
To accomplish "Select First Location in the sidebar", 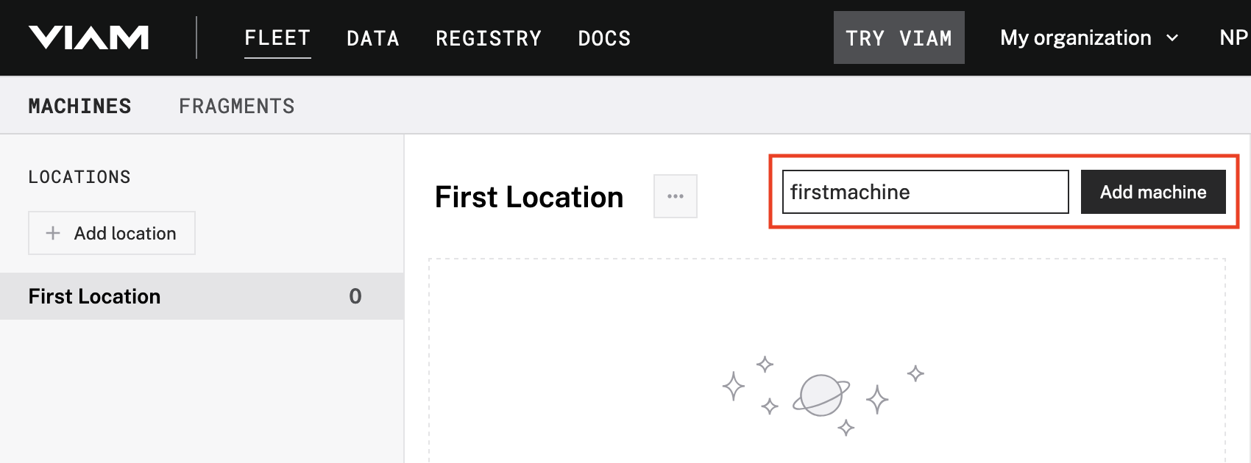I will click(93, 295).
